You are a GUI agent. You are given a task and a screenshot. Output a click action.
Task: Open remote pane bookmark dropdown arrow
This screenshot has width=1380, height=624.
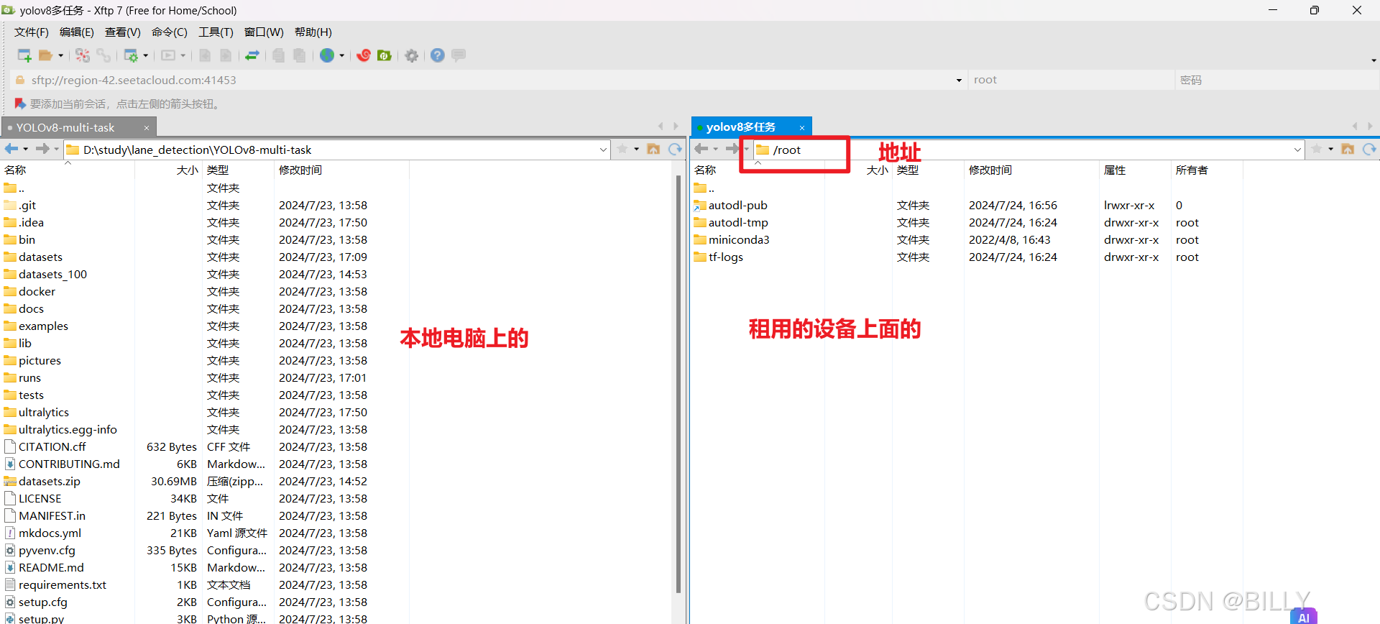[1331, 150]
